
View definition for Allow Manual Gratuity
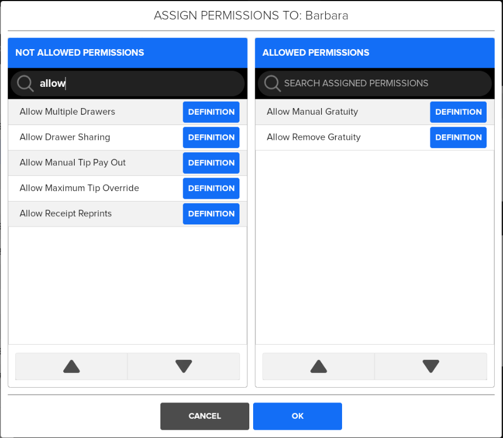[x=458, y=112]
